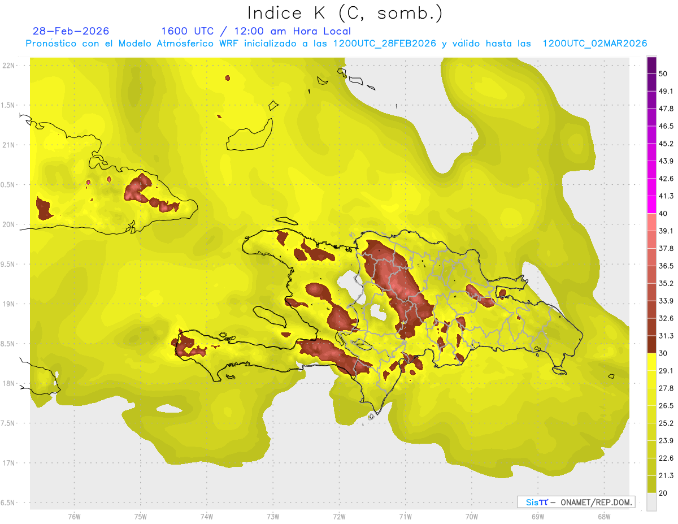Click the '17N' latitude label
Image resolution: width=678 pixels, height=524 pixels.
pos(8,463)
